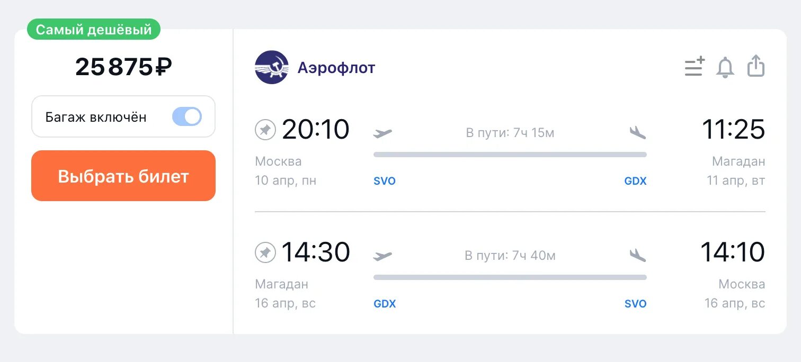Open SVO airport code on return flight

pos(635,304)
